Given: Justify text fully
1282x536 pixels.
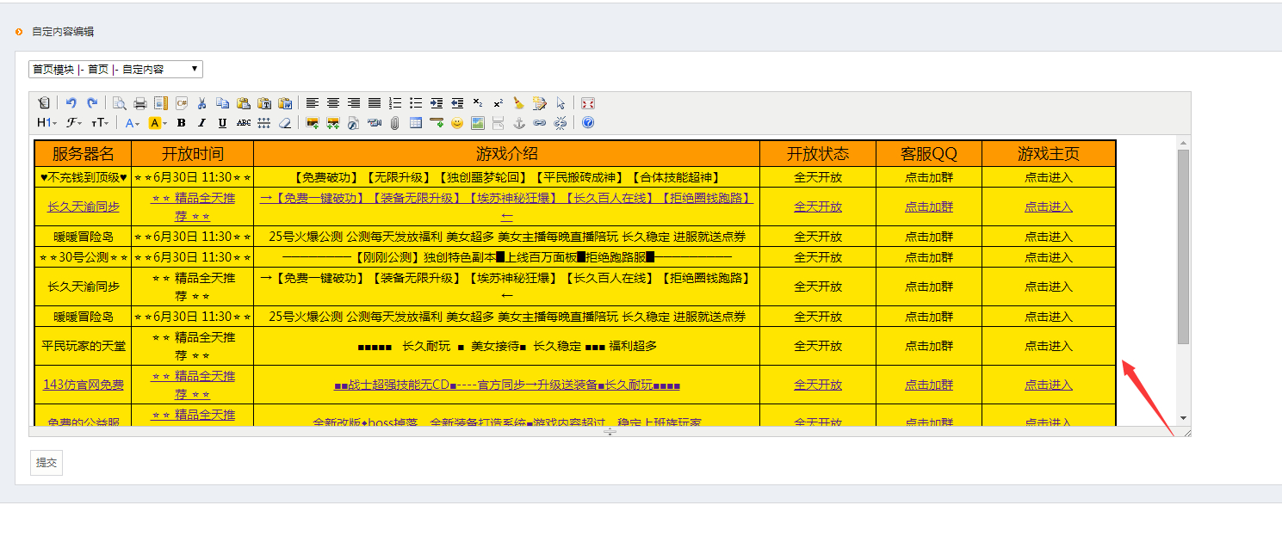Looking at the screenshot, I should click(375, 102).
